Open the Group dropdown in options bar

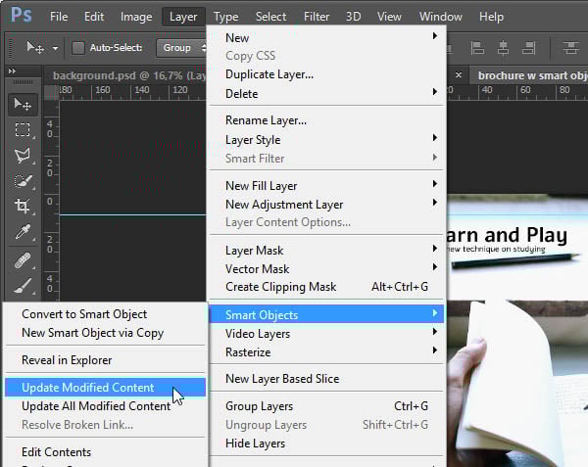(181, 48)
